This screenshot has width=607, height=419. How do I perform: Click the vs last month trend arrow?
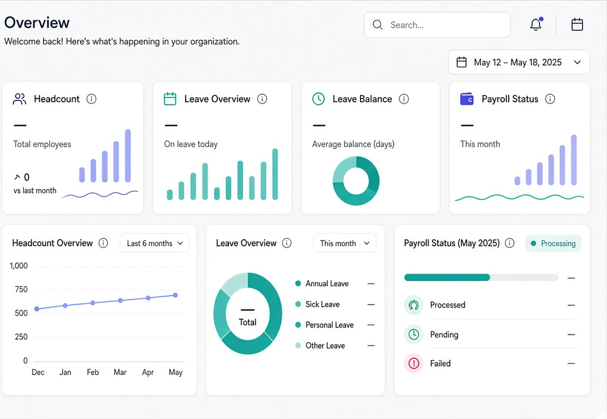pos(17,177)
